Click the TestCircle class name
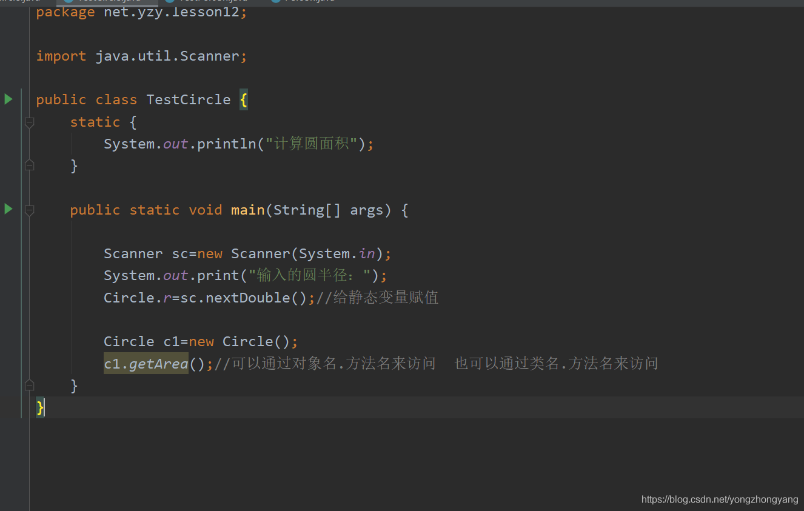Screen dimensions: 804x511 [x=189, y=99]
